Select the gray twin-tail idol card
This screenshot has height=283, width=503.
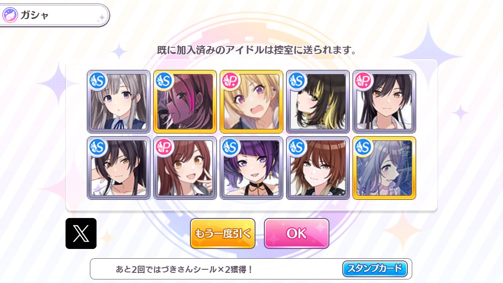point(119,102)
